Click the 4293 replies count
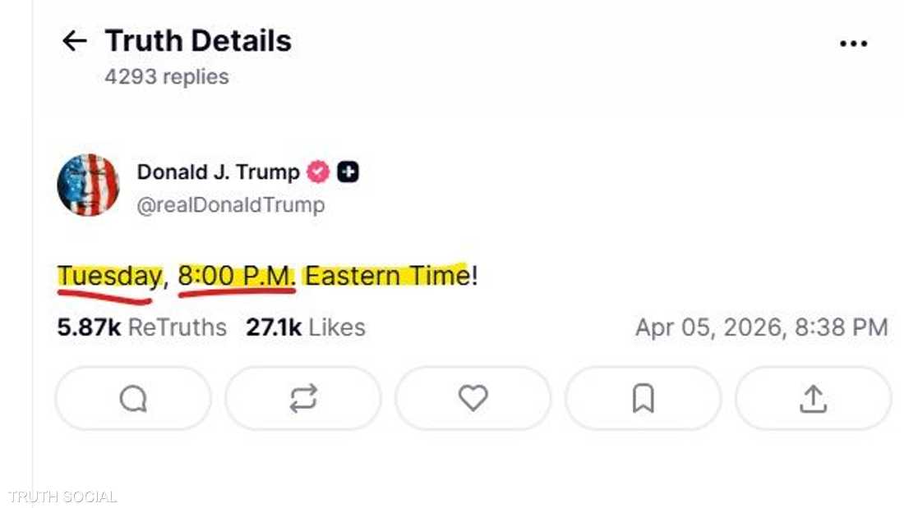 pyautogui.click(x=167, y=77)
